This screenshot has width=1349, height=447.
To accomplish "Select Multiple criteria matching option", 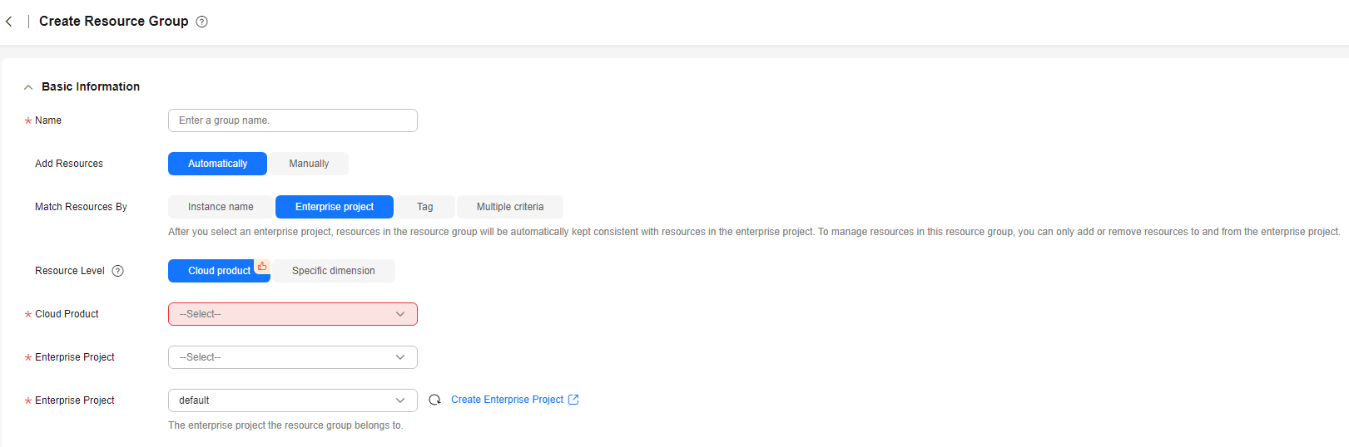I will 510,207.
